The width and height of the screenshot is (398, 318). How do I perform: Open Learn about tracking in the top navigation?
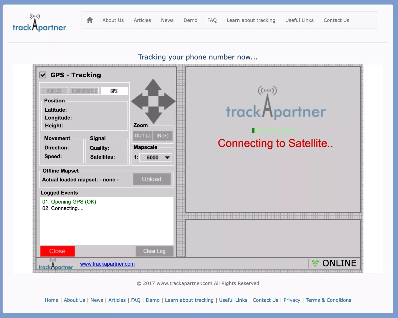click(x=251, y=20)
